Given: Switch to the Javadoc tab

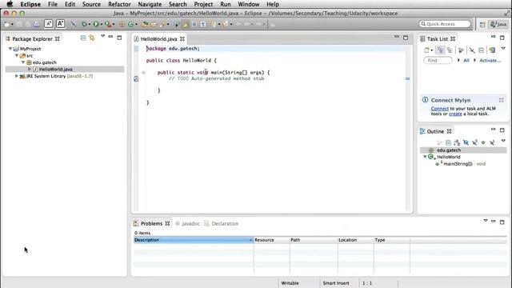Looking at the screenshot, I should click(187, 224).
